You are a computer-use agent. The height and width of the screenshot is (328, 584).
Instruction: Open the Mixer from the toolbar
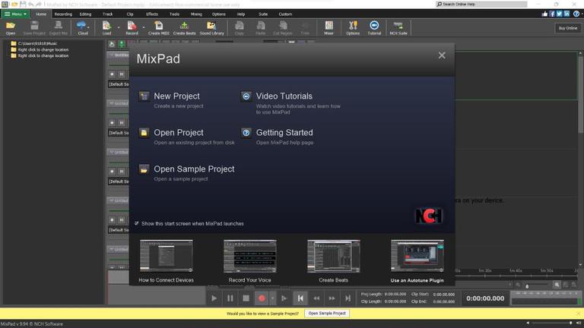328,28
